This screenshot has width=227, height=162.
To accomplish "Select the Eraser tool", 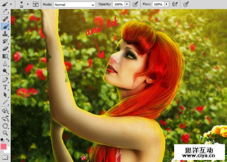I will [x=5, y=48].
